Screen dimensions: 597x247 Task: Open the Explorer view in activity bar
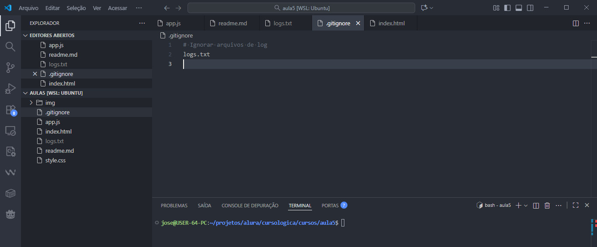pyautogui.click(x=10, y=26)
